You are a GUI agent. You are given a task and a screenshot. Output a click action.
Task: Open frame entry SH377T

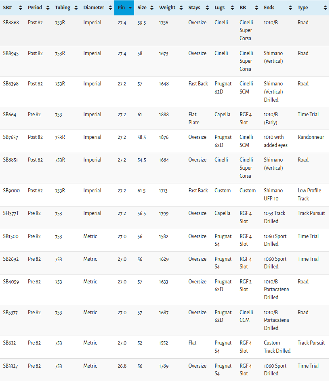pyautogui.click(x=11, y=213)
